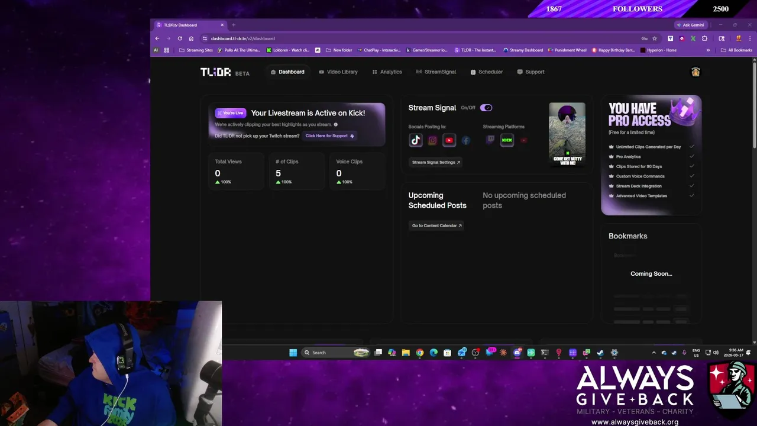Open the user profile avatar menu
This screenshot has height=426, width=757.
click(695, 72)
